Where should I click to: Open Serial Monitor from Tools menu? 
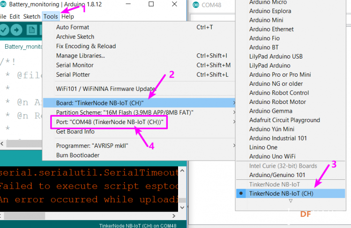[139, 65]
